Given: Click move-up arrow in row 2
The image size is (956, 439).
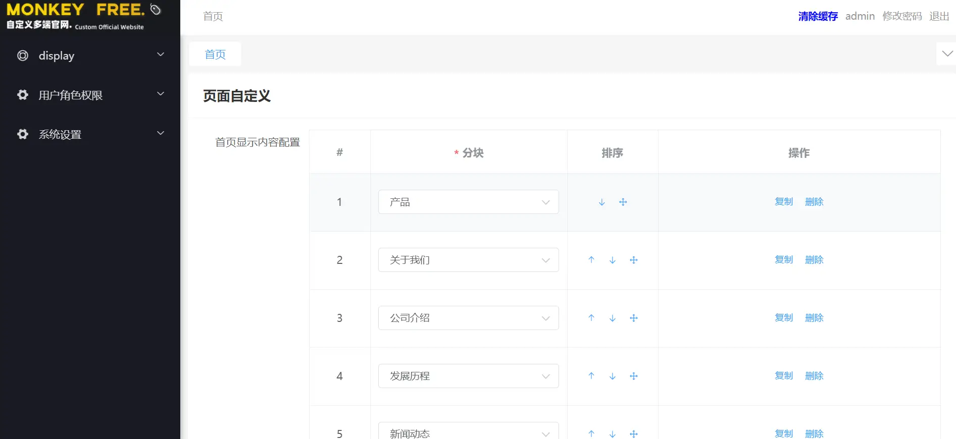Looking at the screenshot, I should 591,260.
